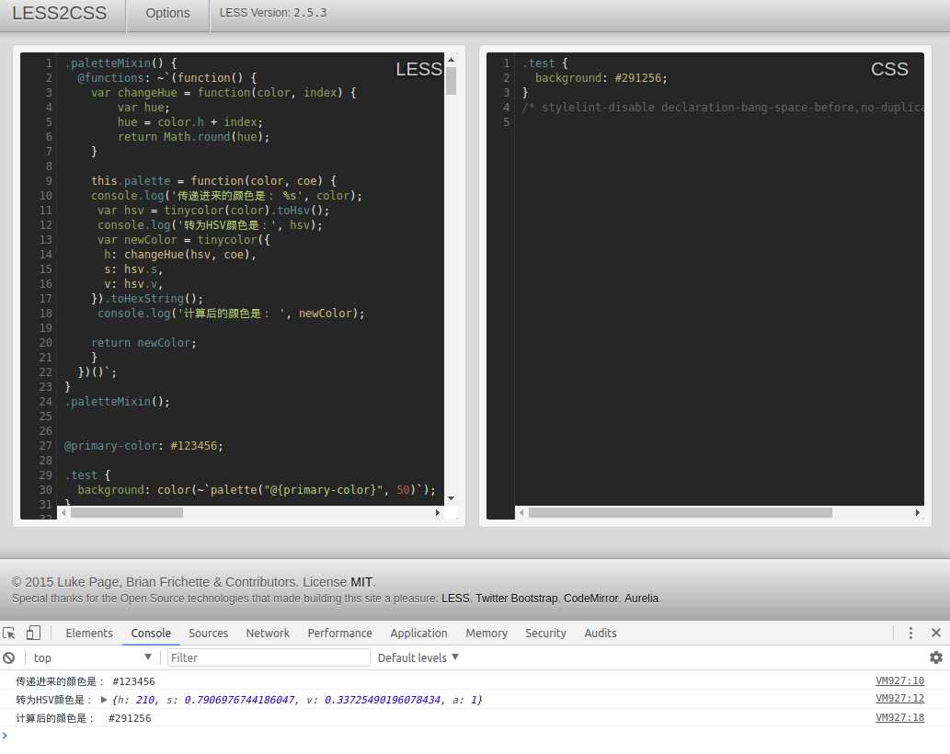Click '}).toHexString();' line
Viewport: 950px width, 754px height.
coord(147,299)
